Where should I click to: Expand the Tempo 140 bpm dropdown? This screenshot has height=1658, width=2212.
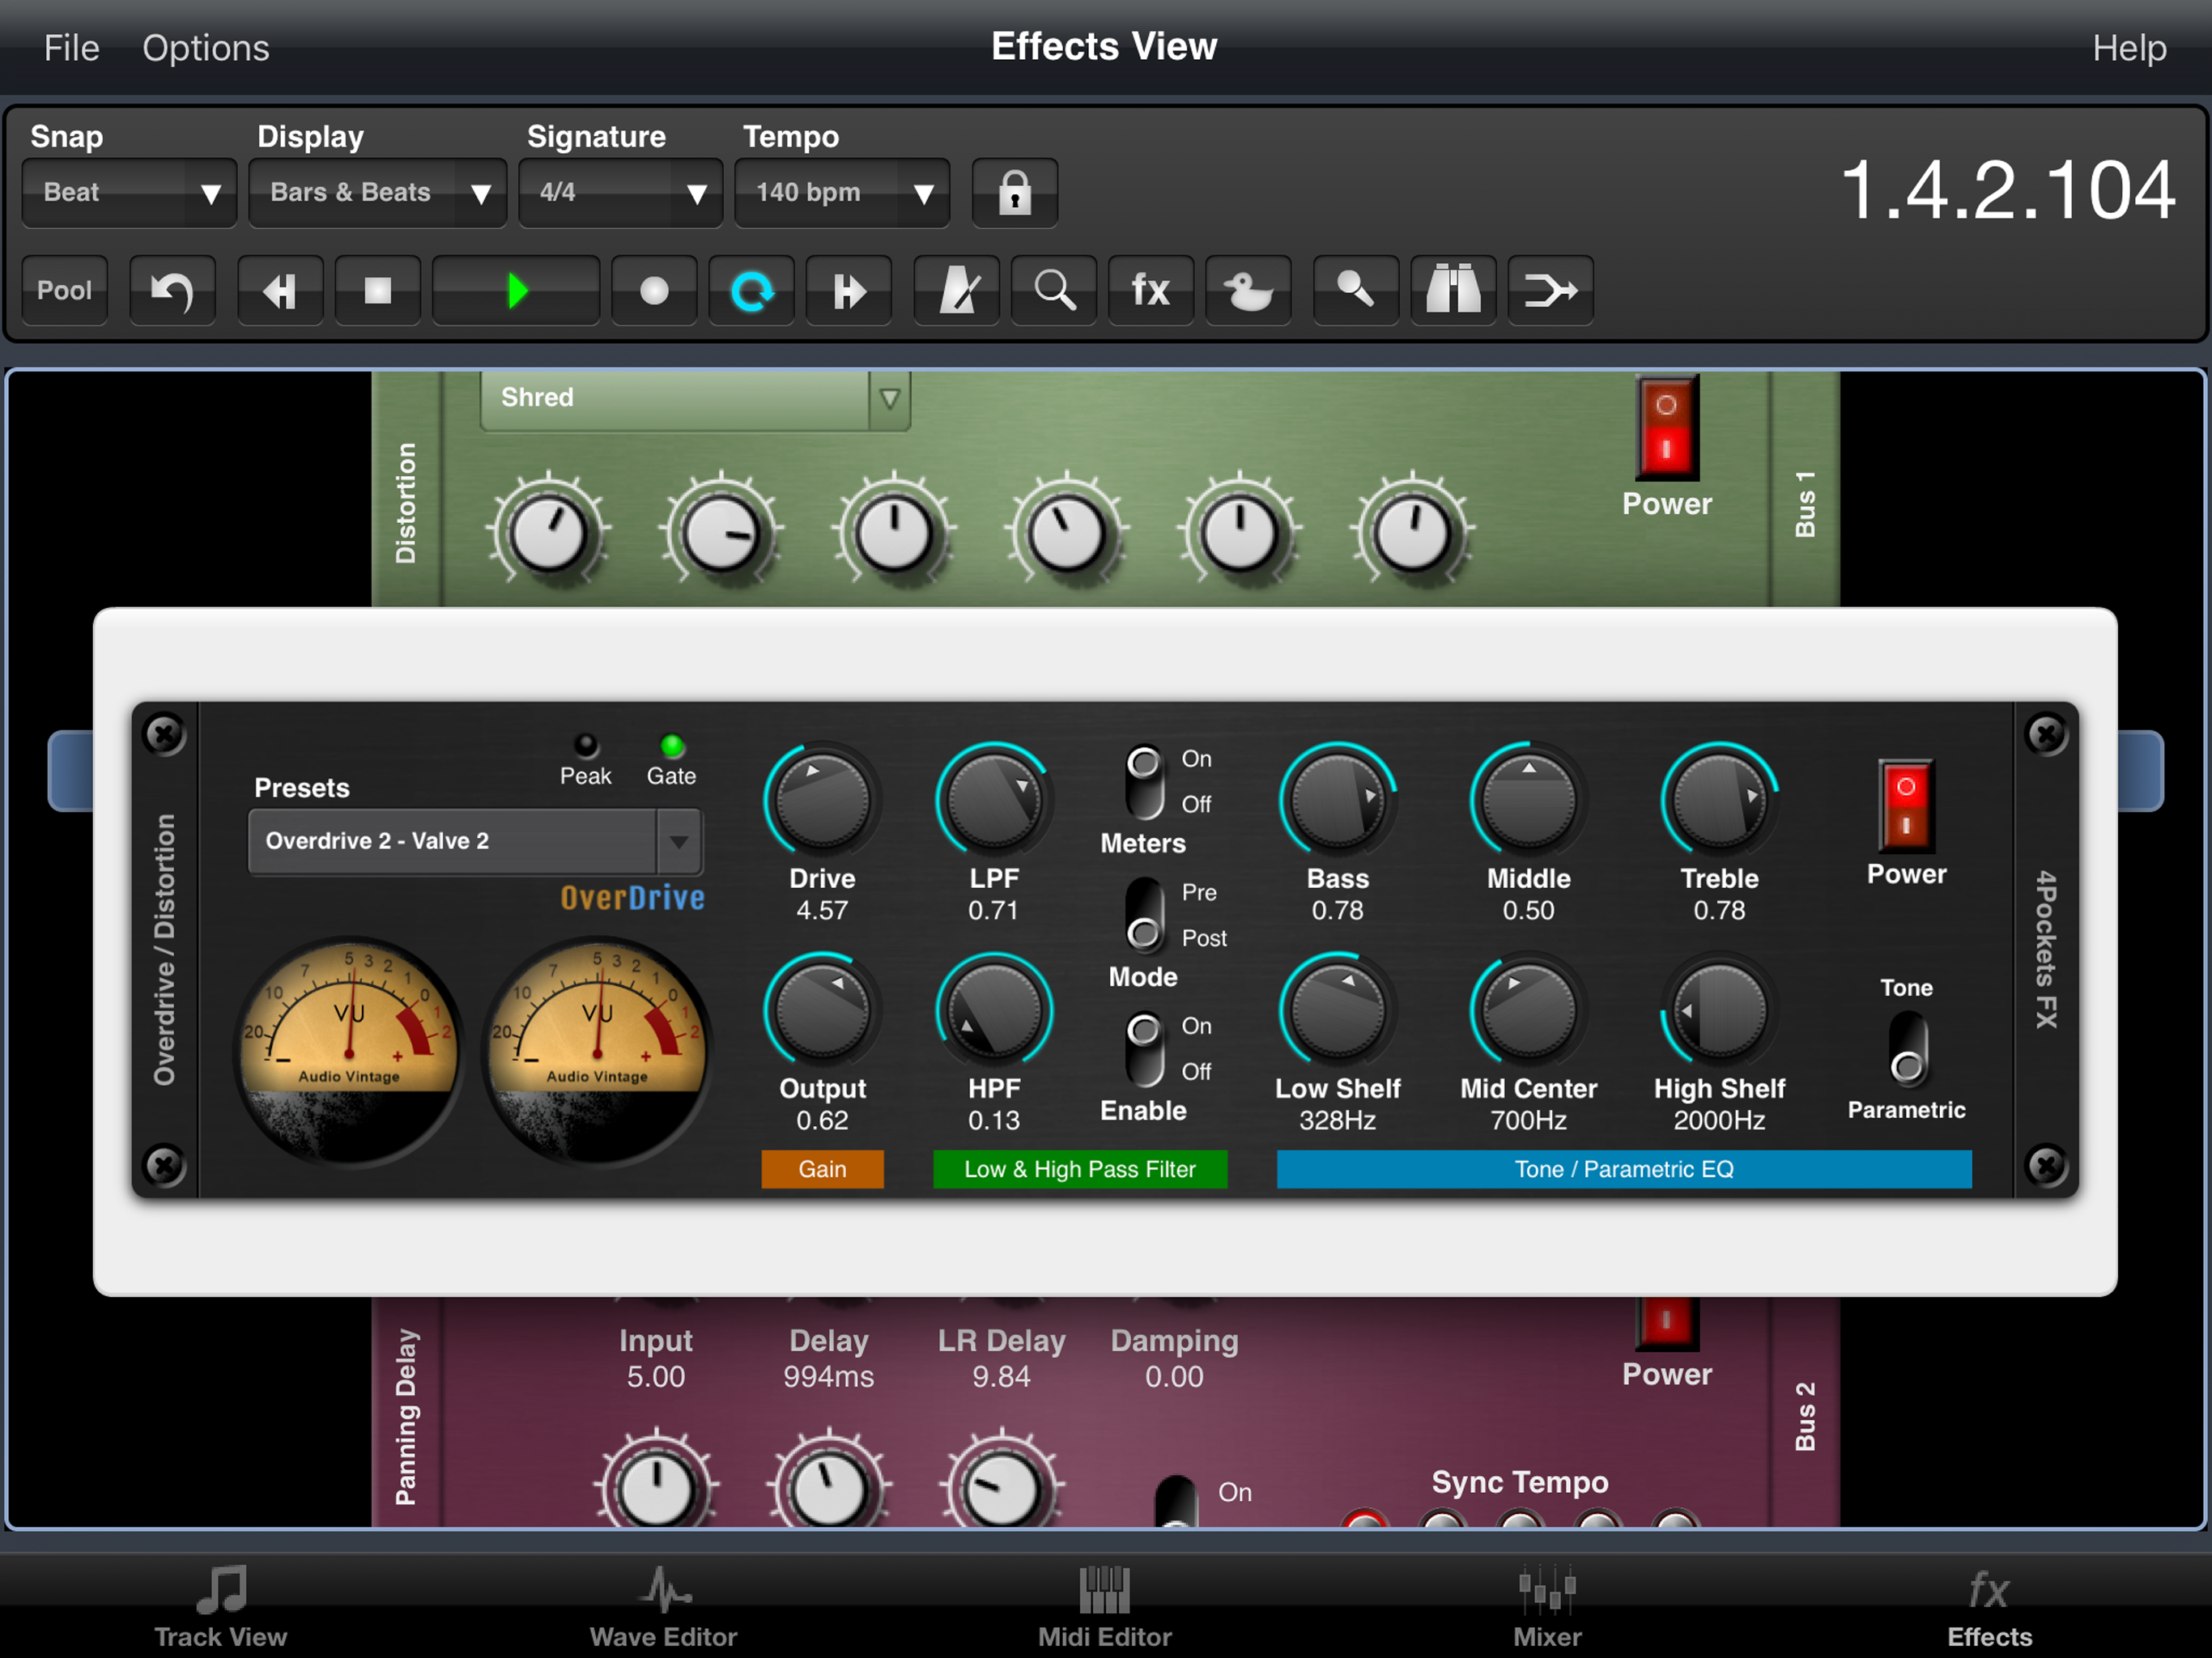click(x=842, y=192)
